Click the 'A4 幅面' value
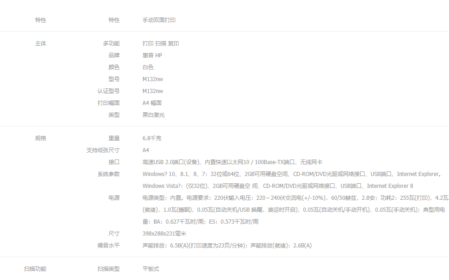449x280 pixels. (152, 103)
